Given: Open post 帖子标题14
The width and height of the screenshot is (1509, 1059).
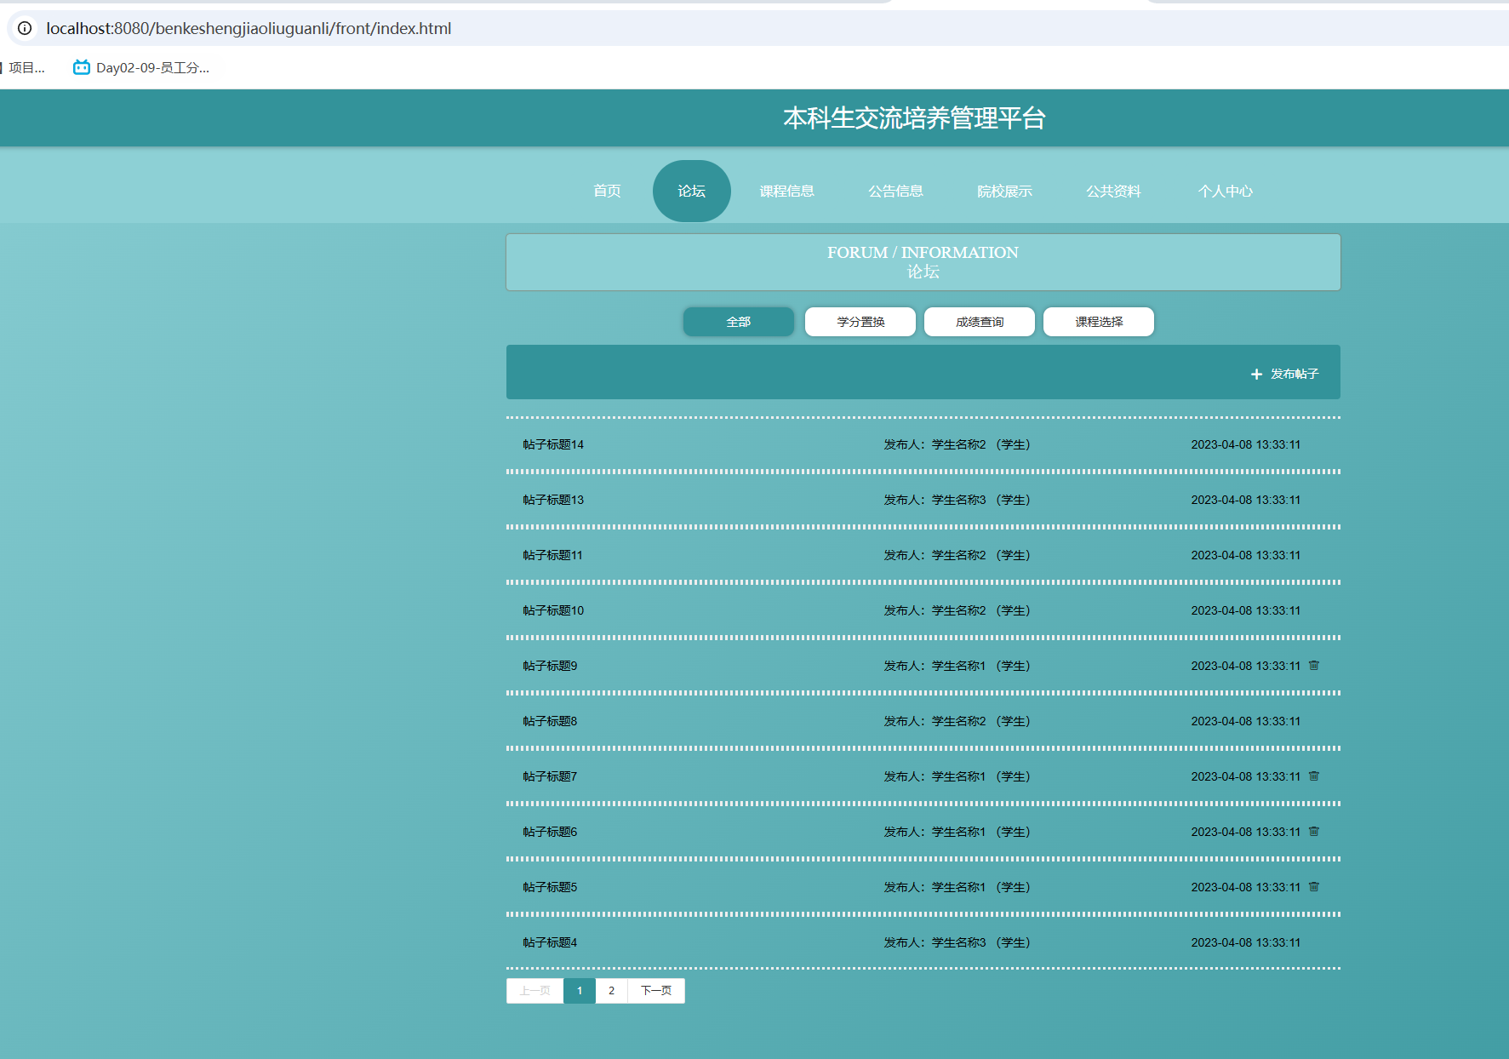Looking at the screenshot, I should pos(553,444).
